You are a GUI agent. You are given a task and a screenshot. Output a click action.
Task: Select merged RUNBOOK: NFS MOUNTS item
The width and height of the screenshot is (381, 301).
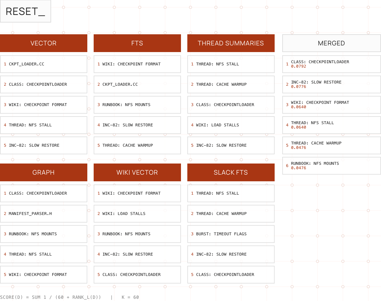[331, 166]
